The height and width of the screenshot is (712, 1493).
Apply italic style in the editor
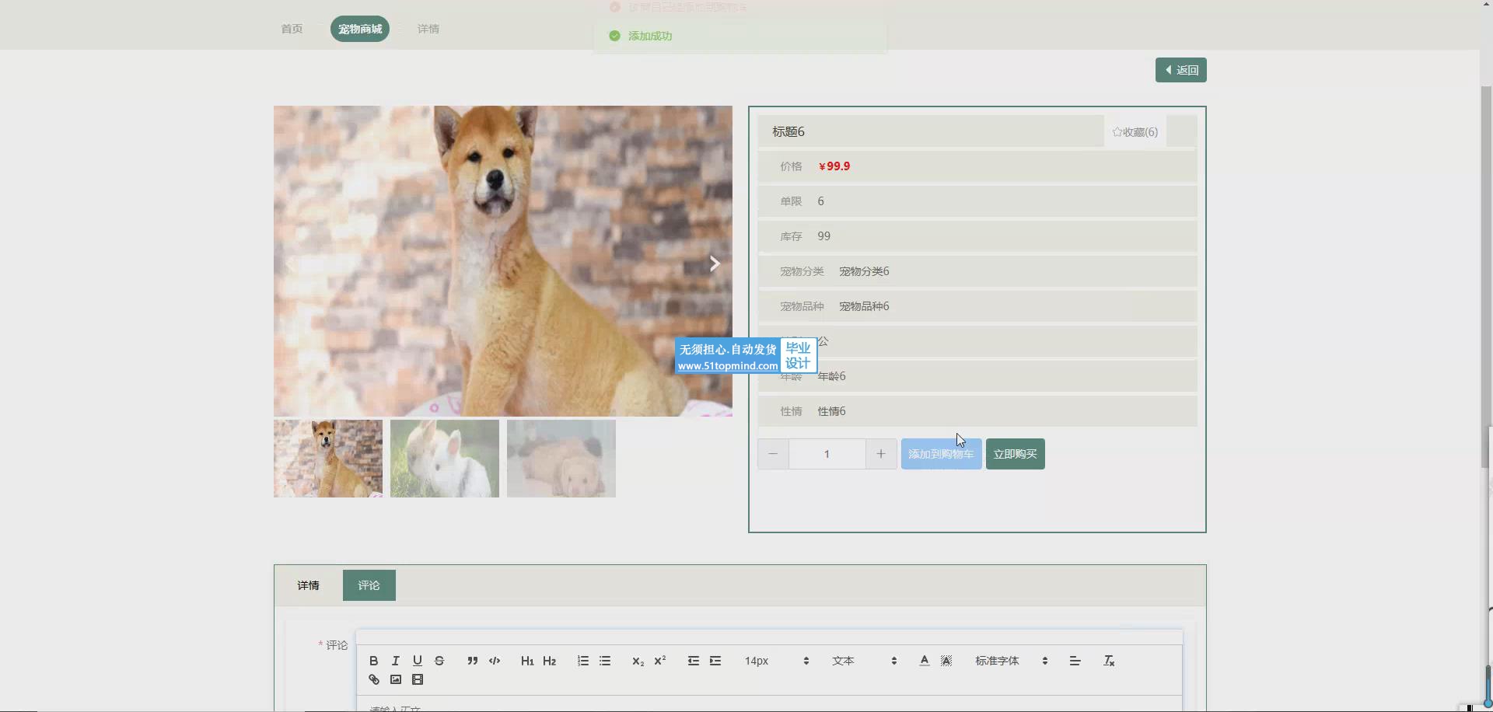click(395, 661)
